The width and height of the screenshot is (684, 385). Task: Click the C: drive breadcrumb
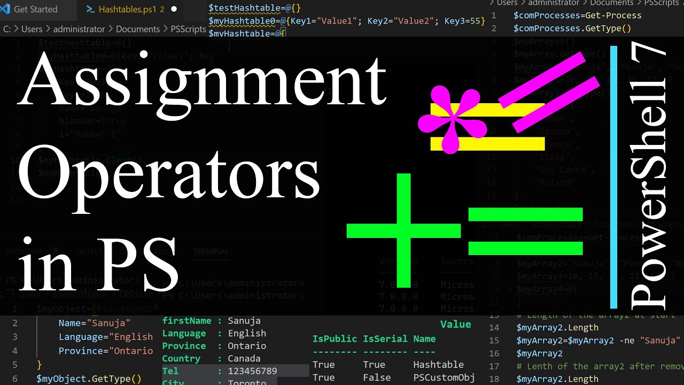point(7,29)
